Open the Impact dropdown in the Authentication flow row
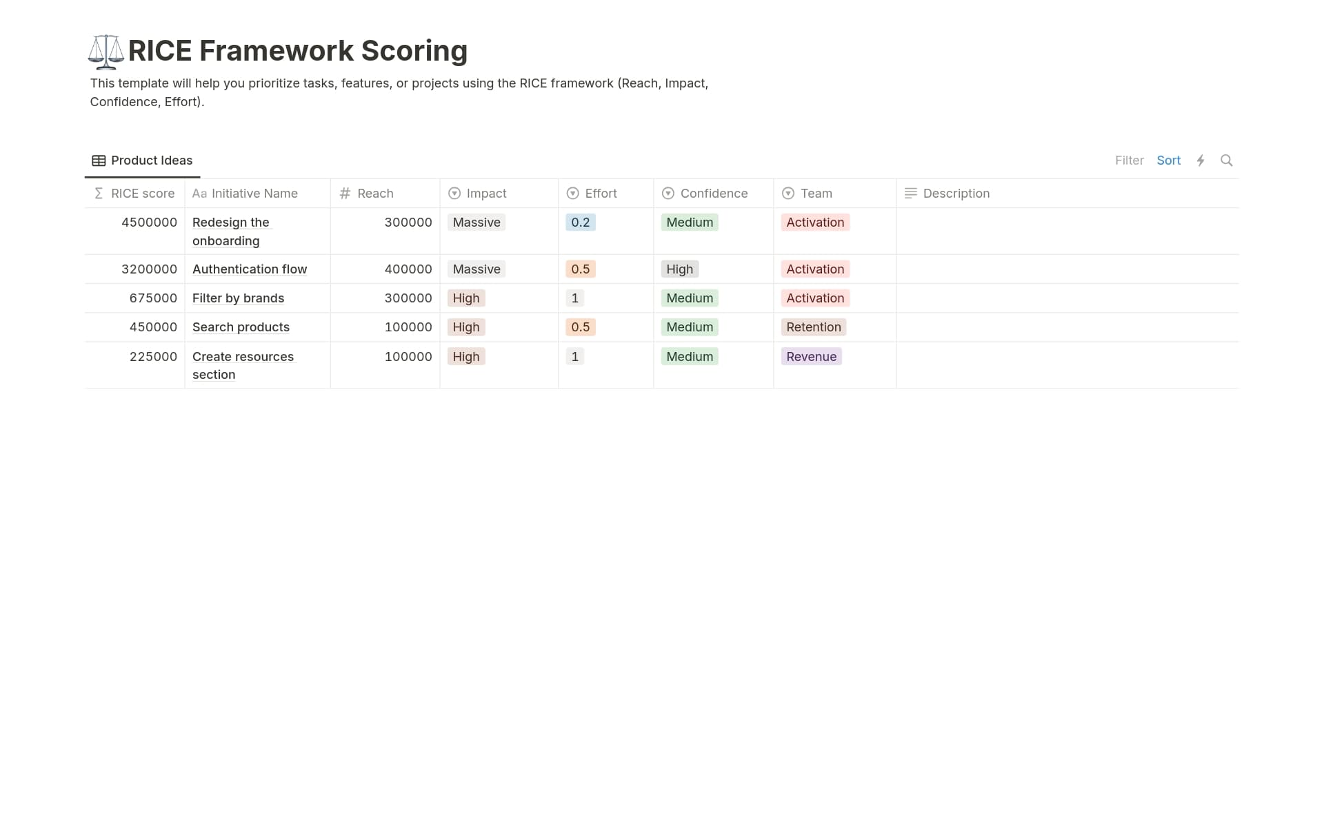 point(476,269)
